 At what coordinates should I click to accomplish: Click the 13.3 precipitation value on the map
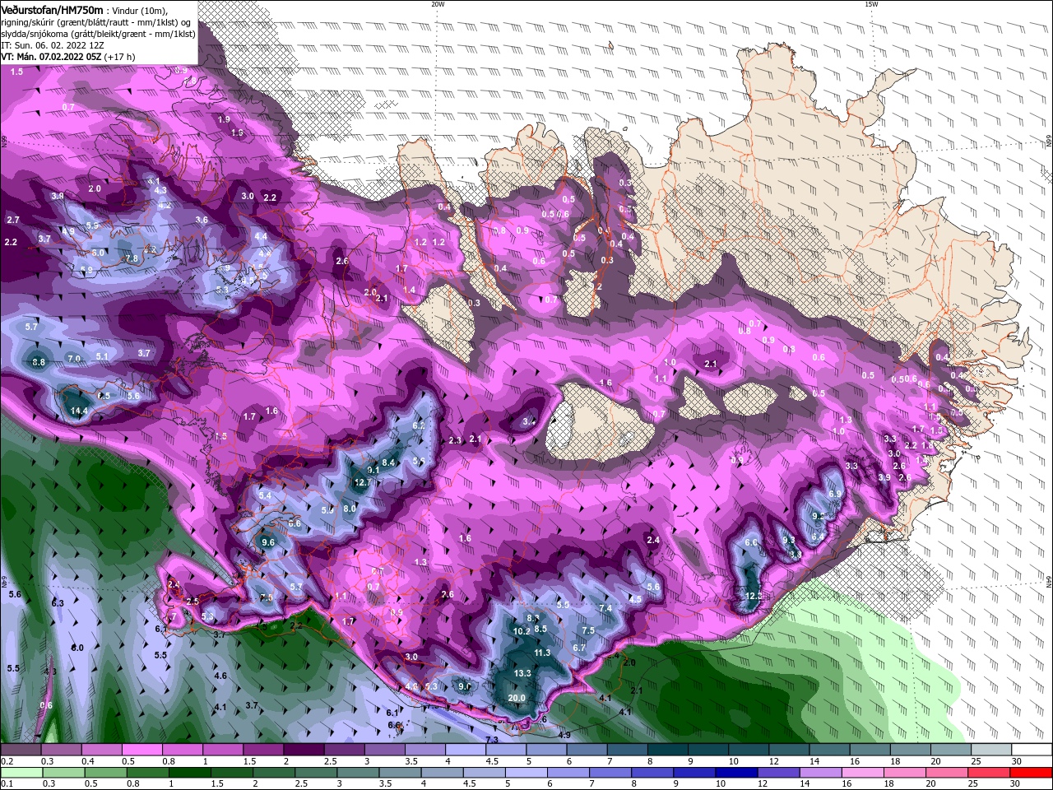522,672
